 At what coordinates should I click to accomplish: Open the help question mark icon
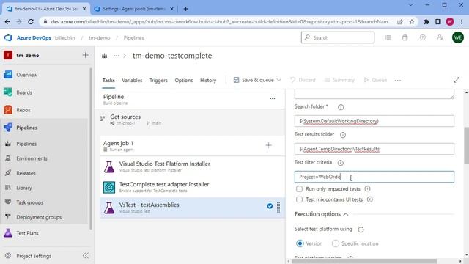pyautogui.click(x=422, y=37)
